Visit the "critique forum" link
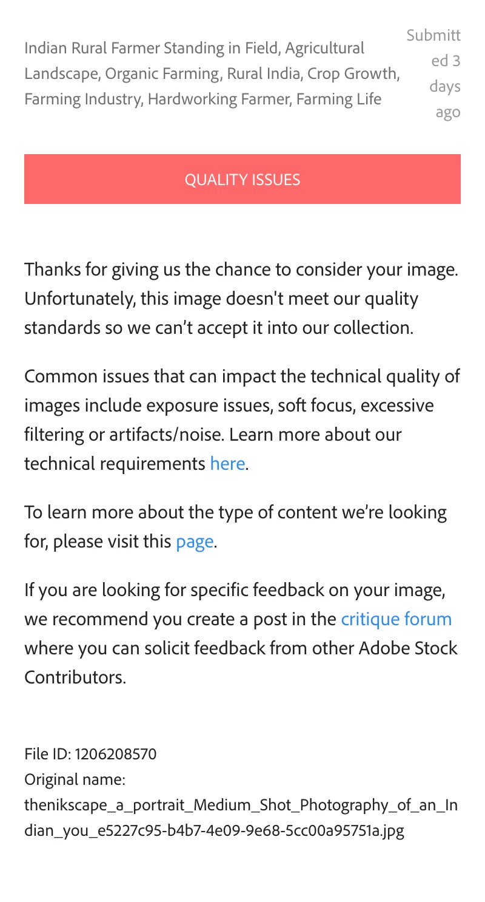 coord(396,619)
